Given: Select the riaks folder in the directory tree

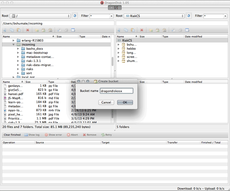Looking at the screenshot, I should [x=30, y=69].
